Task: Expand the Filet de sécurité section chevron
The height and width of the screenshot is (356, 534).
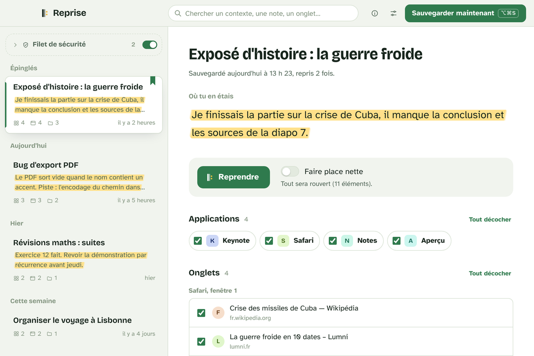Action: tap(15, 44)
